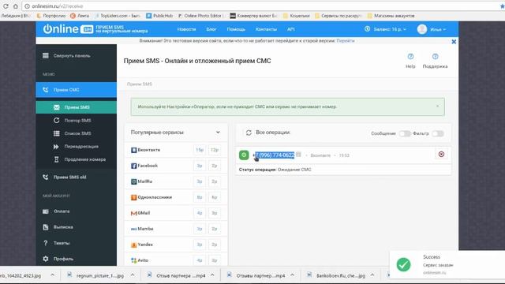Expand options for Отзыв партнера download

(x=212, y=275)
